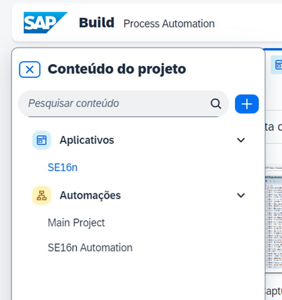Click the Conteúdo do projeto heading

(117, 69)
